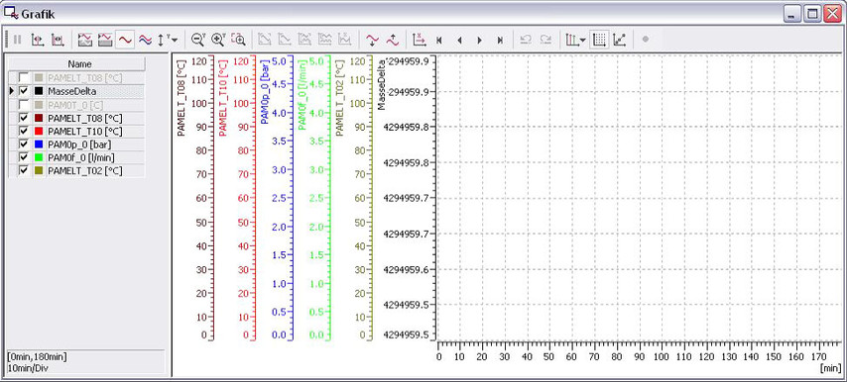Select the multiple overlaid curves view
847x382 pixels.
pos(145,40)
